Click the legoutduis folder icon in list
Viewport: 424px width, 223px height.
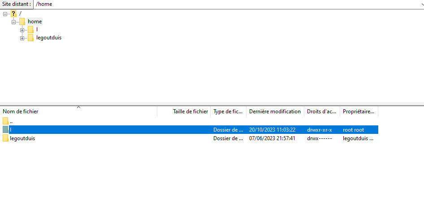pos(5,138)
